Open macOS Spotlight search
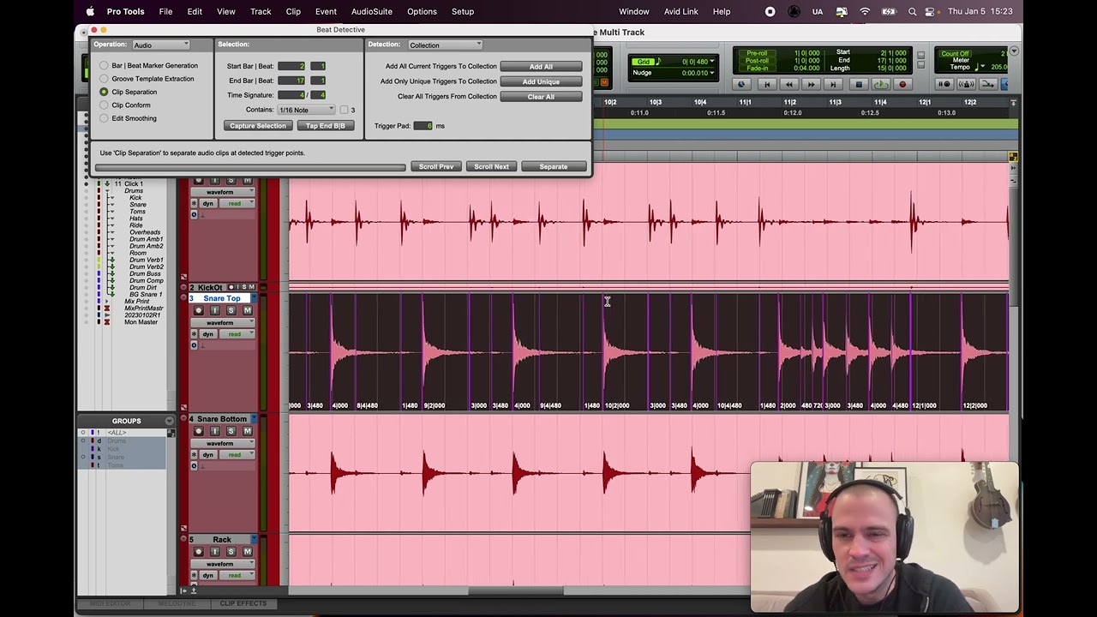Viewport: 1097px width, 617px height. [912, 11]
